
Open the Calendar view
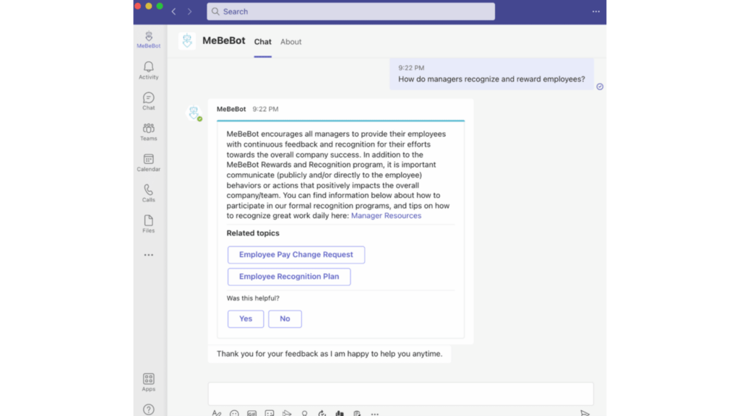click(x=149, y=162)
